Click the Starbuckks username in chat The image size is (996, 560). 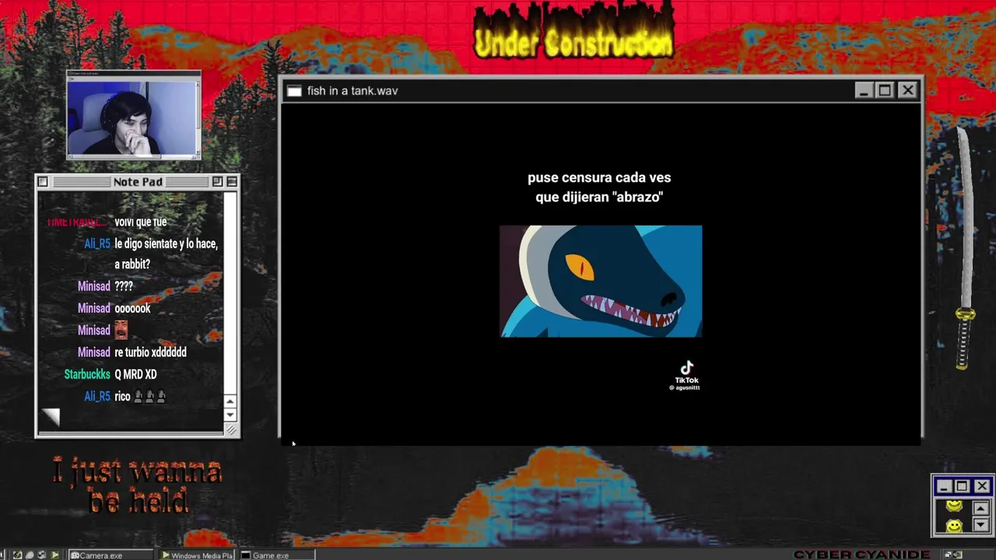click(x=87, y=375)
